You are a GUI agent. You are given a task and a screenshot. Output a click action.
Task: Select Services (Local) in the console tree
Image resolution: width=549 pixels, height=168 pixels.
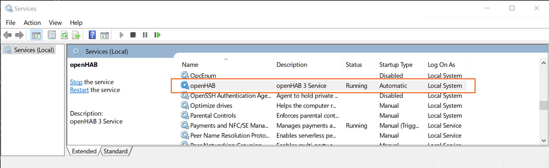point(35,50)
